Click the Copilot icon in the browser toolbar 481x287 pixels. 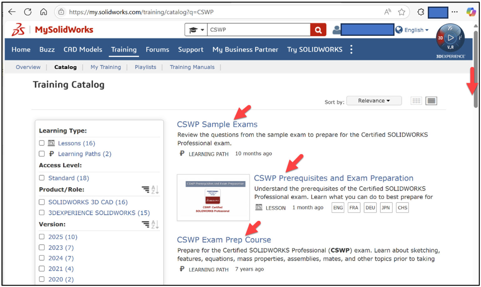point(471,12)
